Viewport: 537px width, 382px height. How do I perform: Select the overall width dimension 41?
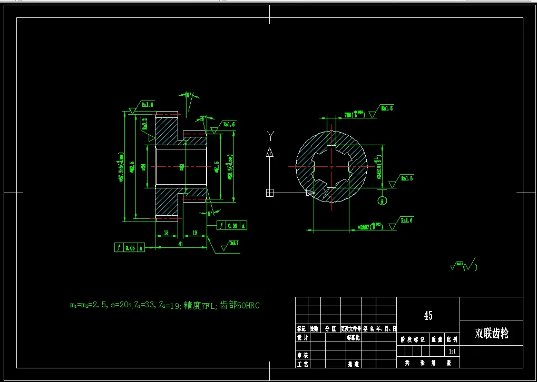click(181, 243)
